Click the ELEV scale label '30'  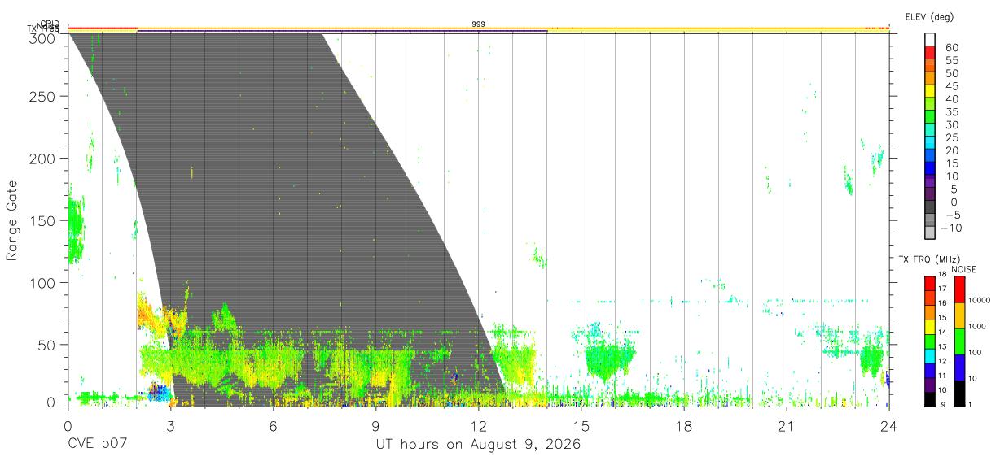(x=951, y=125)
